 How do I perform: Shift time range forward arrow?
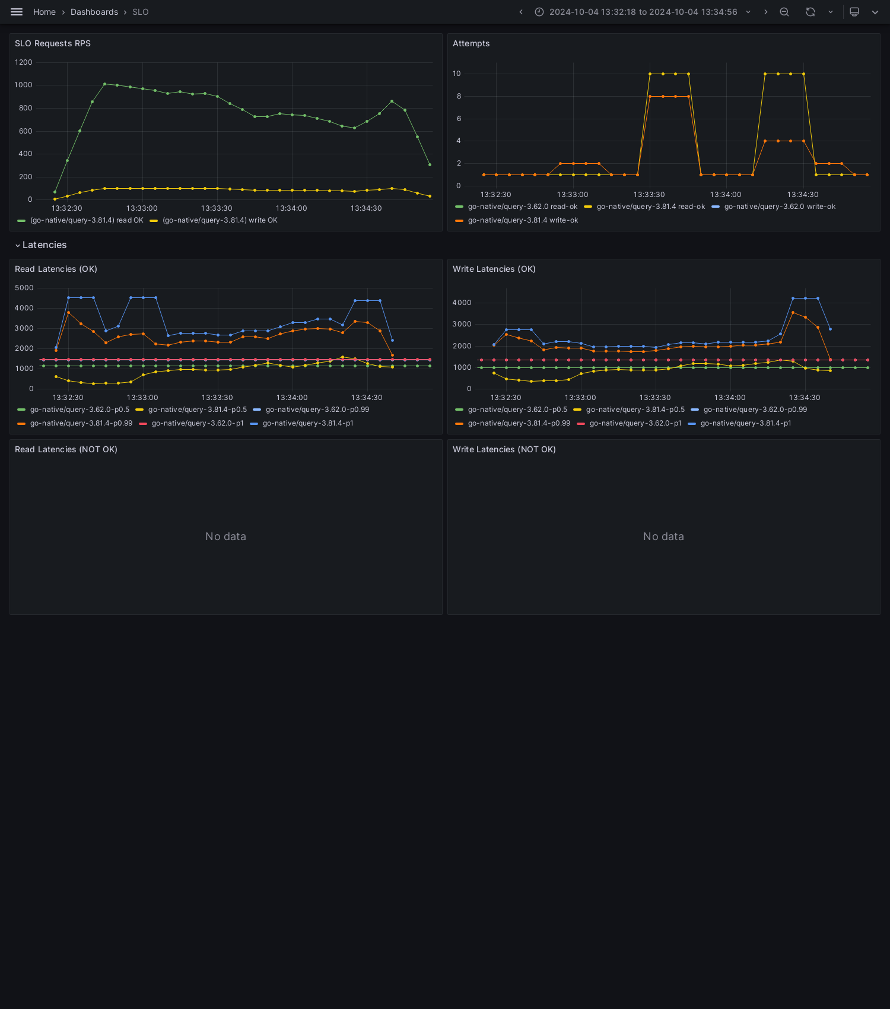[765, 12]
